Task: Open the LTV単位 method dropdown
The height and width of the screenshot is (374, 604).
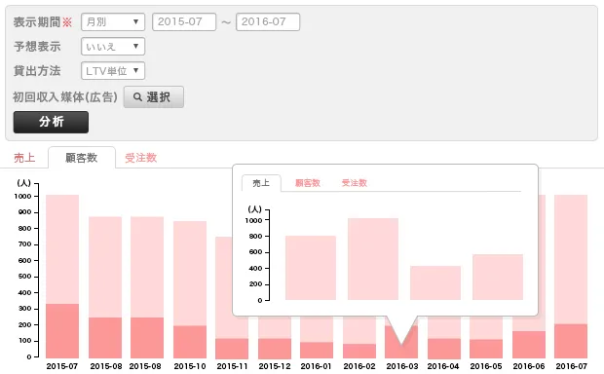Action: pyautogui.click(x=113, y=71)
